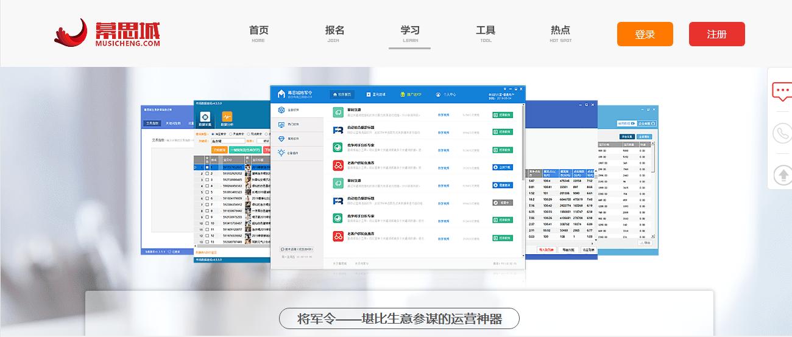The height and width of the screenshot is (337, 792).
Task: Click shield icon for 全部软件 in 将军令 sidebar
Action: (281, 110)
